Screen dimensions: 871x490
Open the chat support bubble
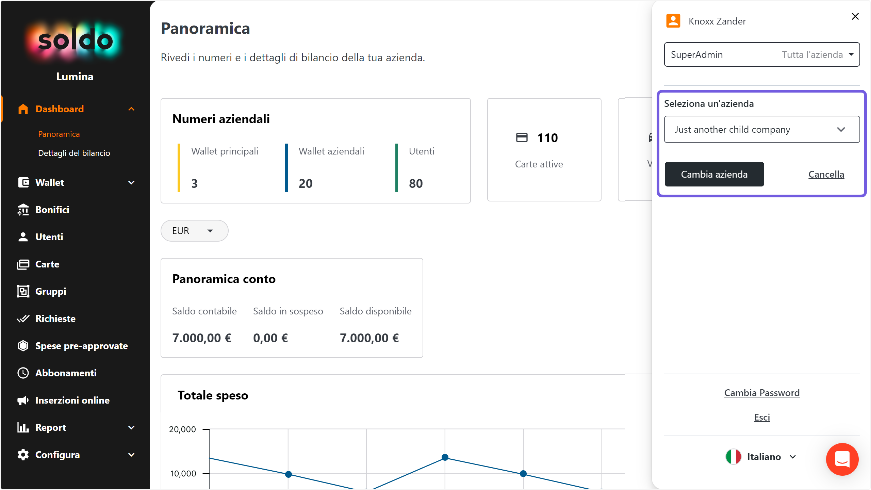[x=842, y=459]
